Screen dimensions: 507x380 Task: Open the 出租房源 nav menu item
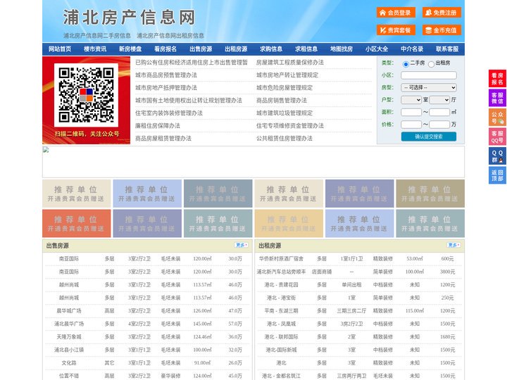236,49
